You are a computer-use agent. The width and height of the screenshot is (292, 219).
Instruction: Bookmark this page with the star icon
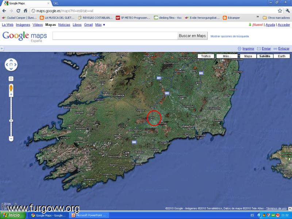click(280, 11)
